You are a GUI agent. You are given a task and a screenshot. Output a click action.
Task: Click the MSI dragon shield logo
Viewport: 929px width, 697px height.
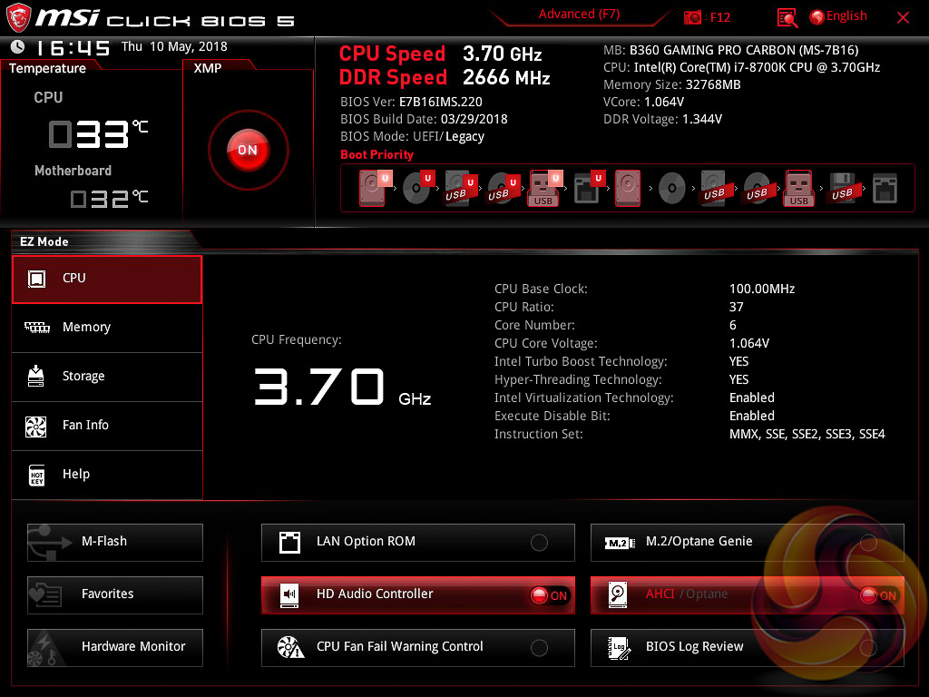point(18,17)
